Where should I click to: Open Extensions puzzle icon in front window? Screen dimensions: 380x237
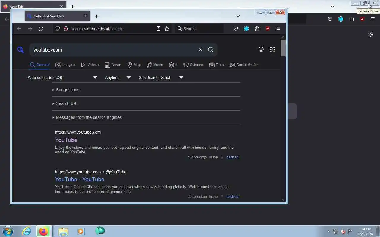[257, 29]
